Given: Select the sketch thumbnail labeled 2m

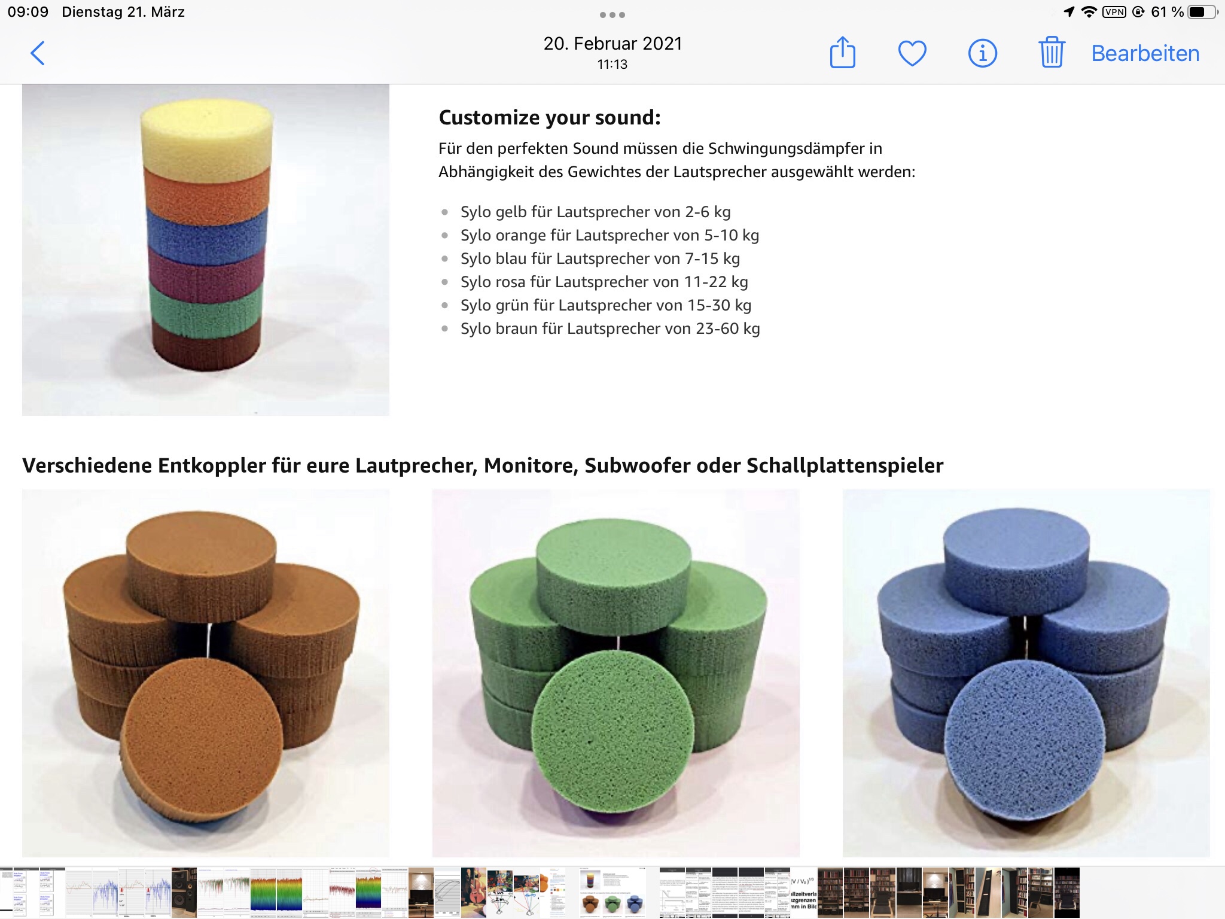Looking at the screenshot, I should (500, 892).
